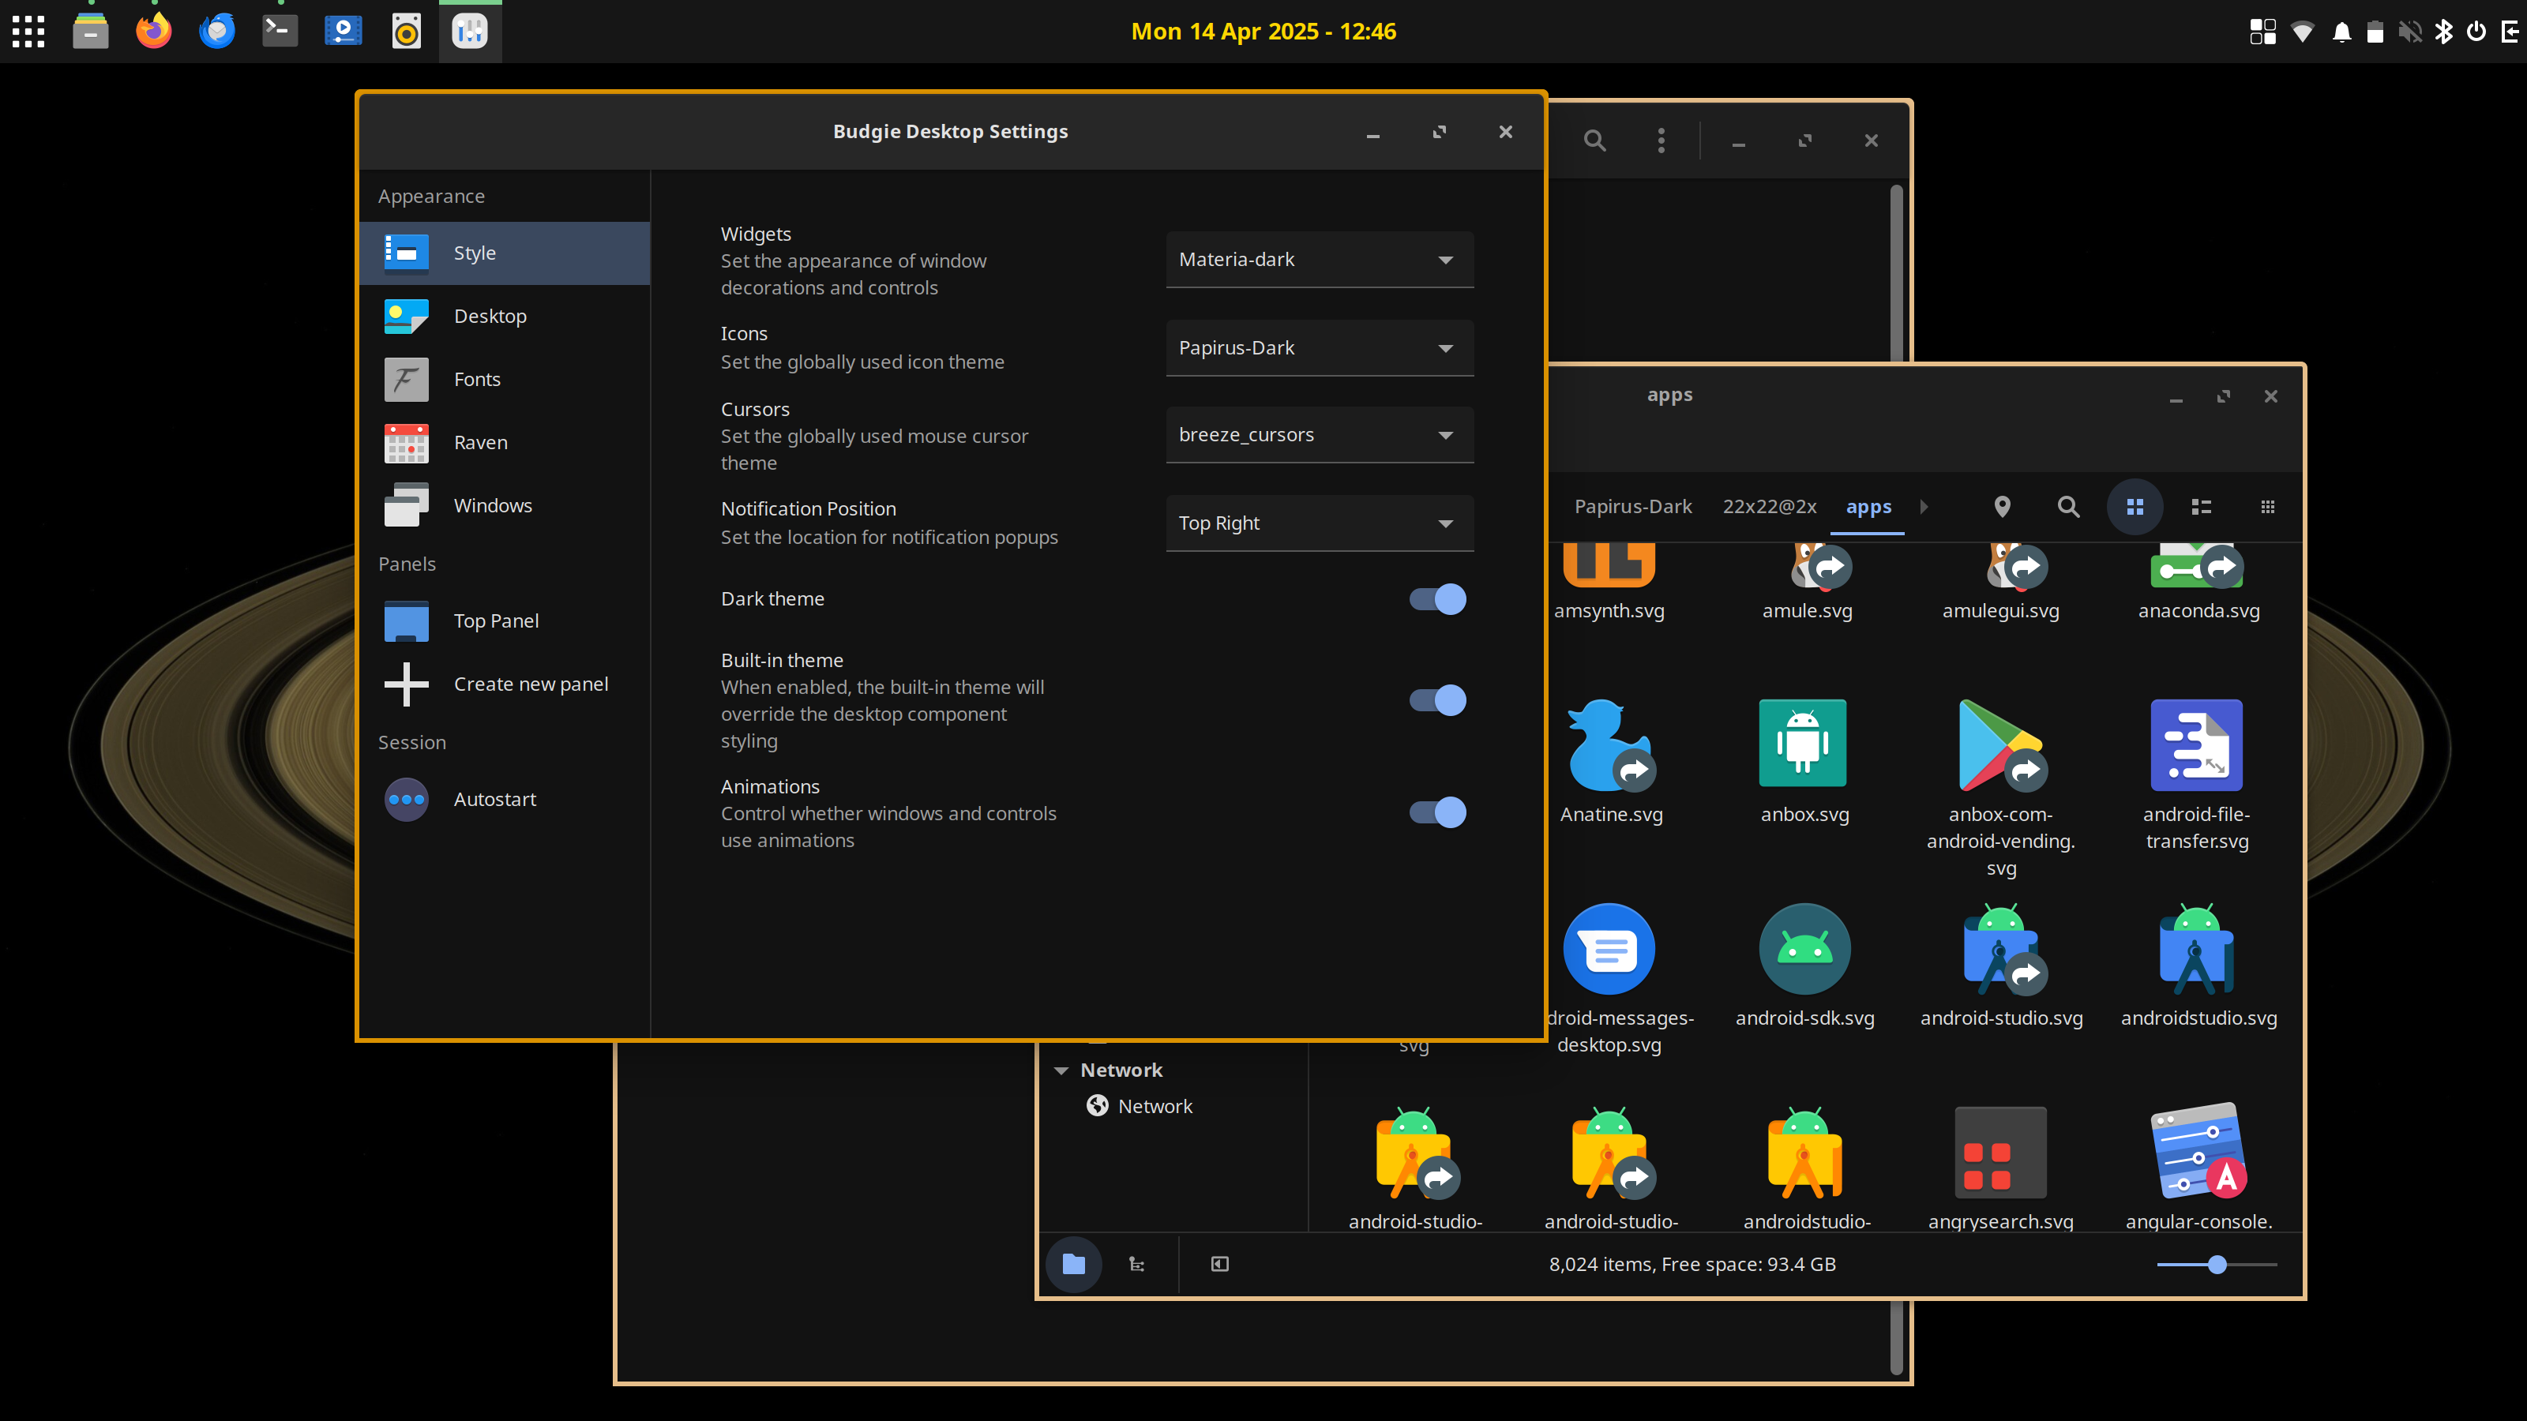Open the Autostart session settings
The image size is (2527, 1421).
pyautogui.click(x=505, y=799)
